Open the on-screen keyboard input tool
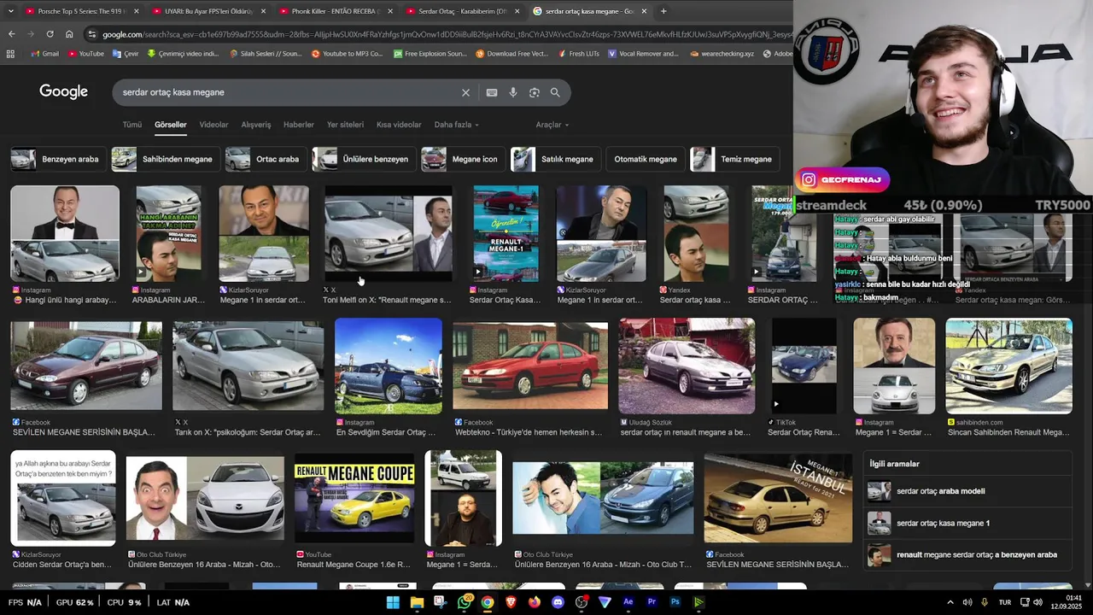Viewport: 1093px width, 615px height. pyautogui.click(x=492, y=92)
